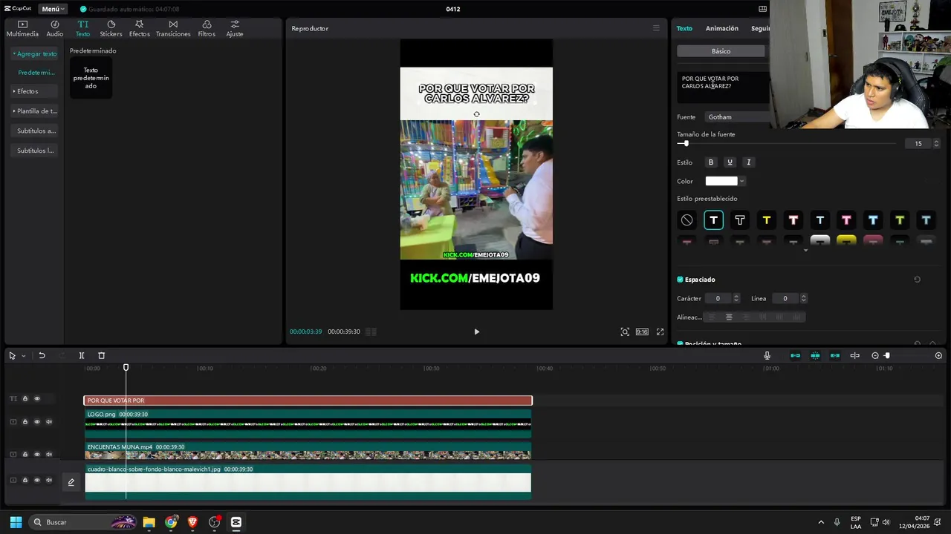Select the yellow T text preset
The width and height of the screenshot is (951, 534).
767,220
